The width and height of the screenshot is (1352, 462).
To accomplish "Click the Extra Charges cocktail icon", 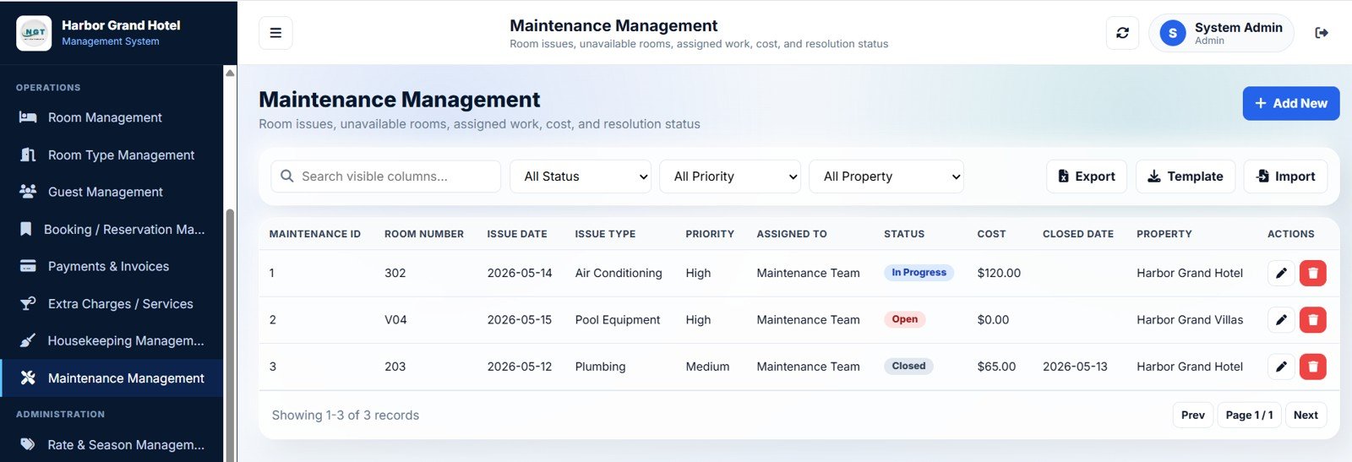I will pos(28,303).
